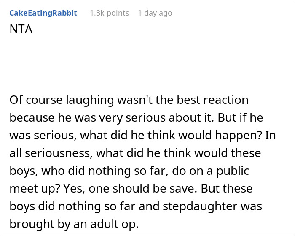Click the line starting 'was serious, what did'
Image resolution: width=295 pixels, height=236 pixels.
pos(142,136)
